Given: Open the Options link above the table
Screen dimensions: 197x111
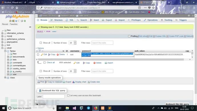Looking at the screenshot, I should [40, 48].
